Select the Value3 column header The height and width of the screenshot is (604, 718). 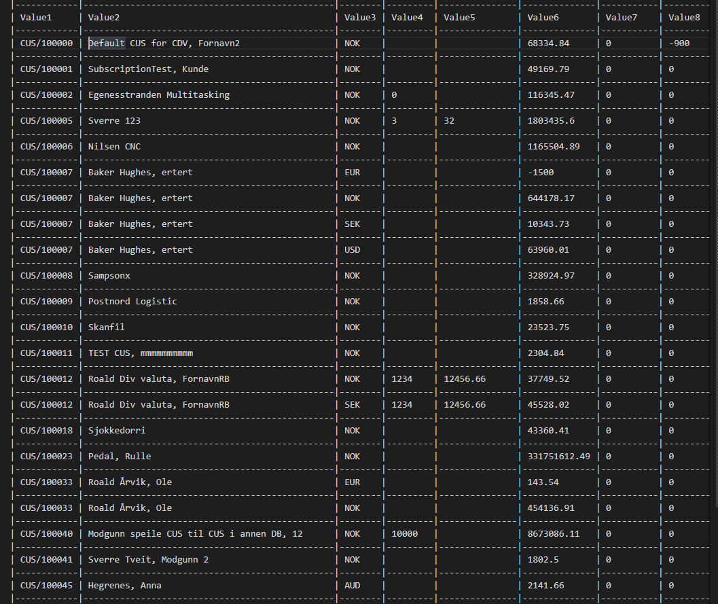[360, 18]
